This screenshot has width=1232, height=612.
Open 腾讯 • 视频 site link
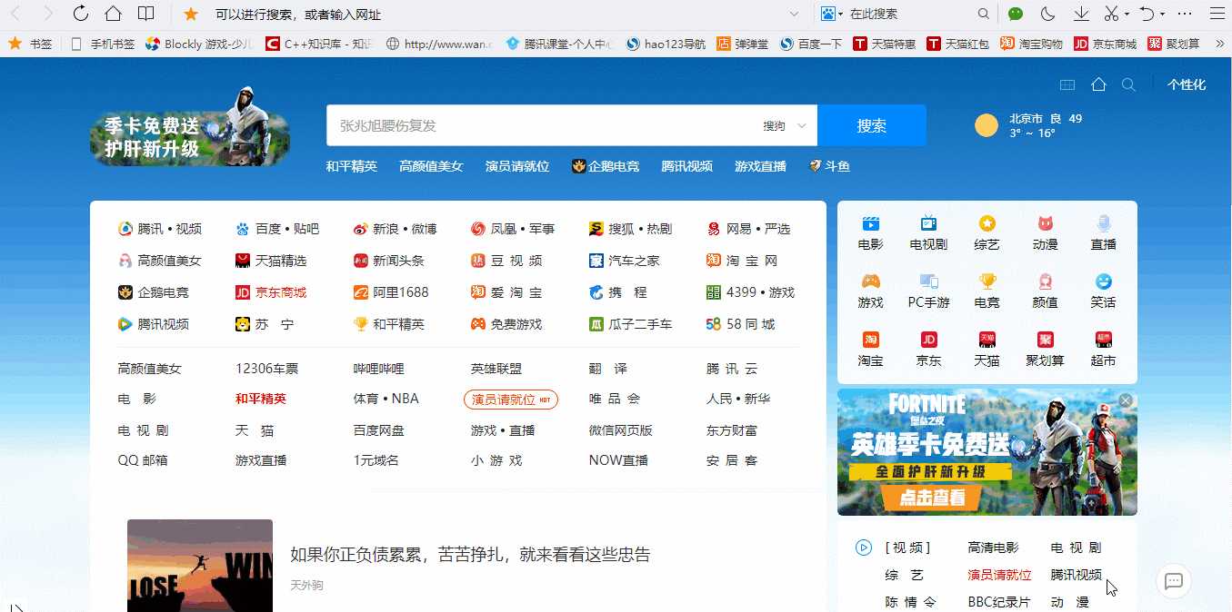point(160,229)
